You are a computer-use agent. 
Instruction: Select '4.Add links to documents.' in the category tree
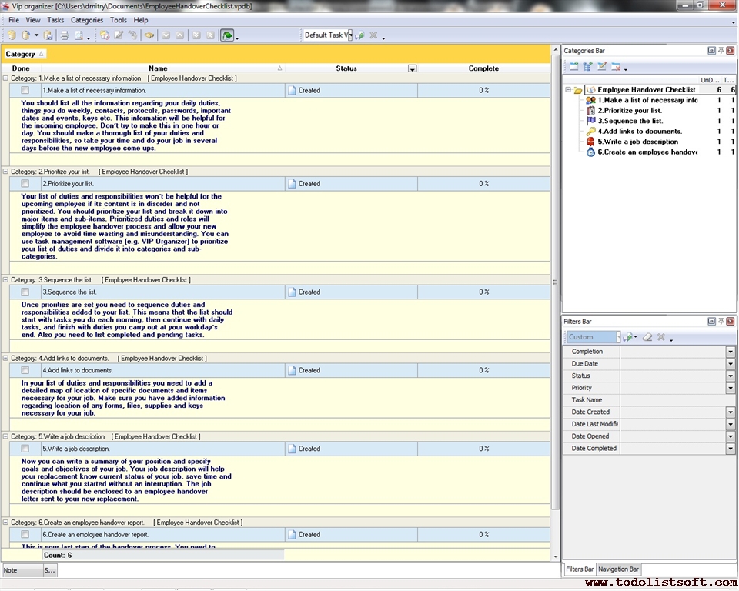click(x=640, y=132)
